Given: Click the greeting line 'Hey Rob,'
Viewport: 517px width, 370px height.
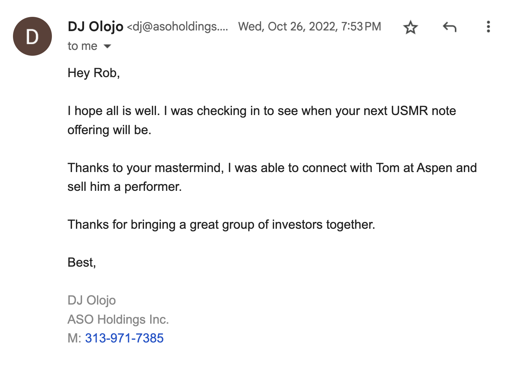Looking at the screenshot, I should tap(93, 73).
